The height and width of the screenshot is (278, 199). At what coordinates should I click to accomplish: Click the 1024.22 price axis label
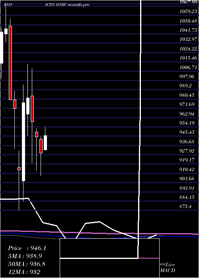point(188,49)
